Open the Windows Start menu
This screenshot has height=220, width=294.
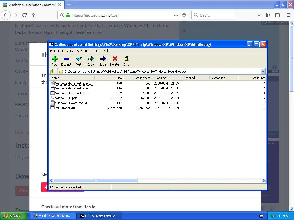13,216
